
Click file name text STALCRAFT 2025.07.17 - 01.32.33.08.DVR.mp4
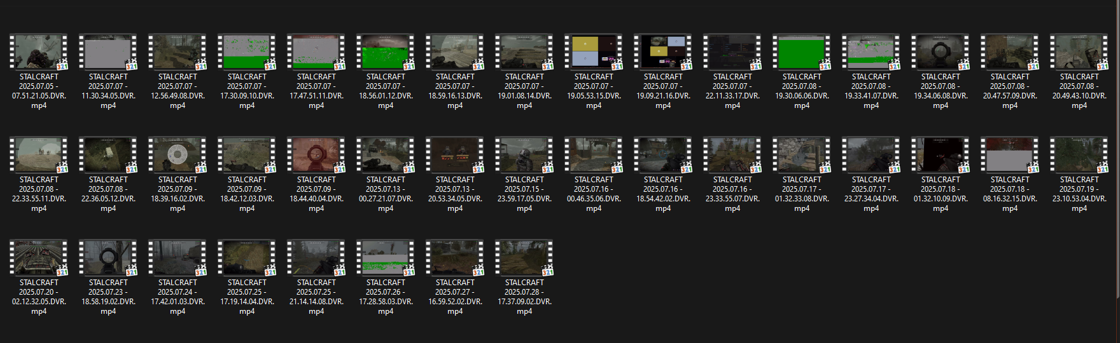[x=802, y=194]
